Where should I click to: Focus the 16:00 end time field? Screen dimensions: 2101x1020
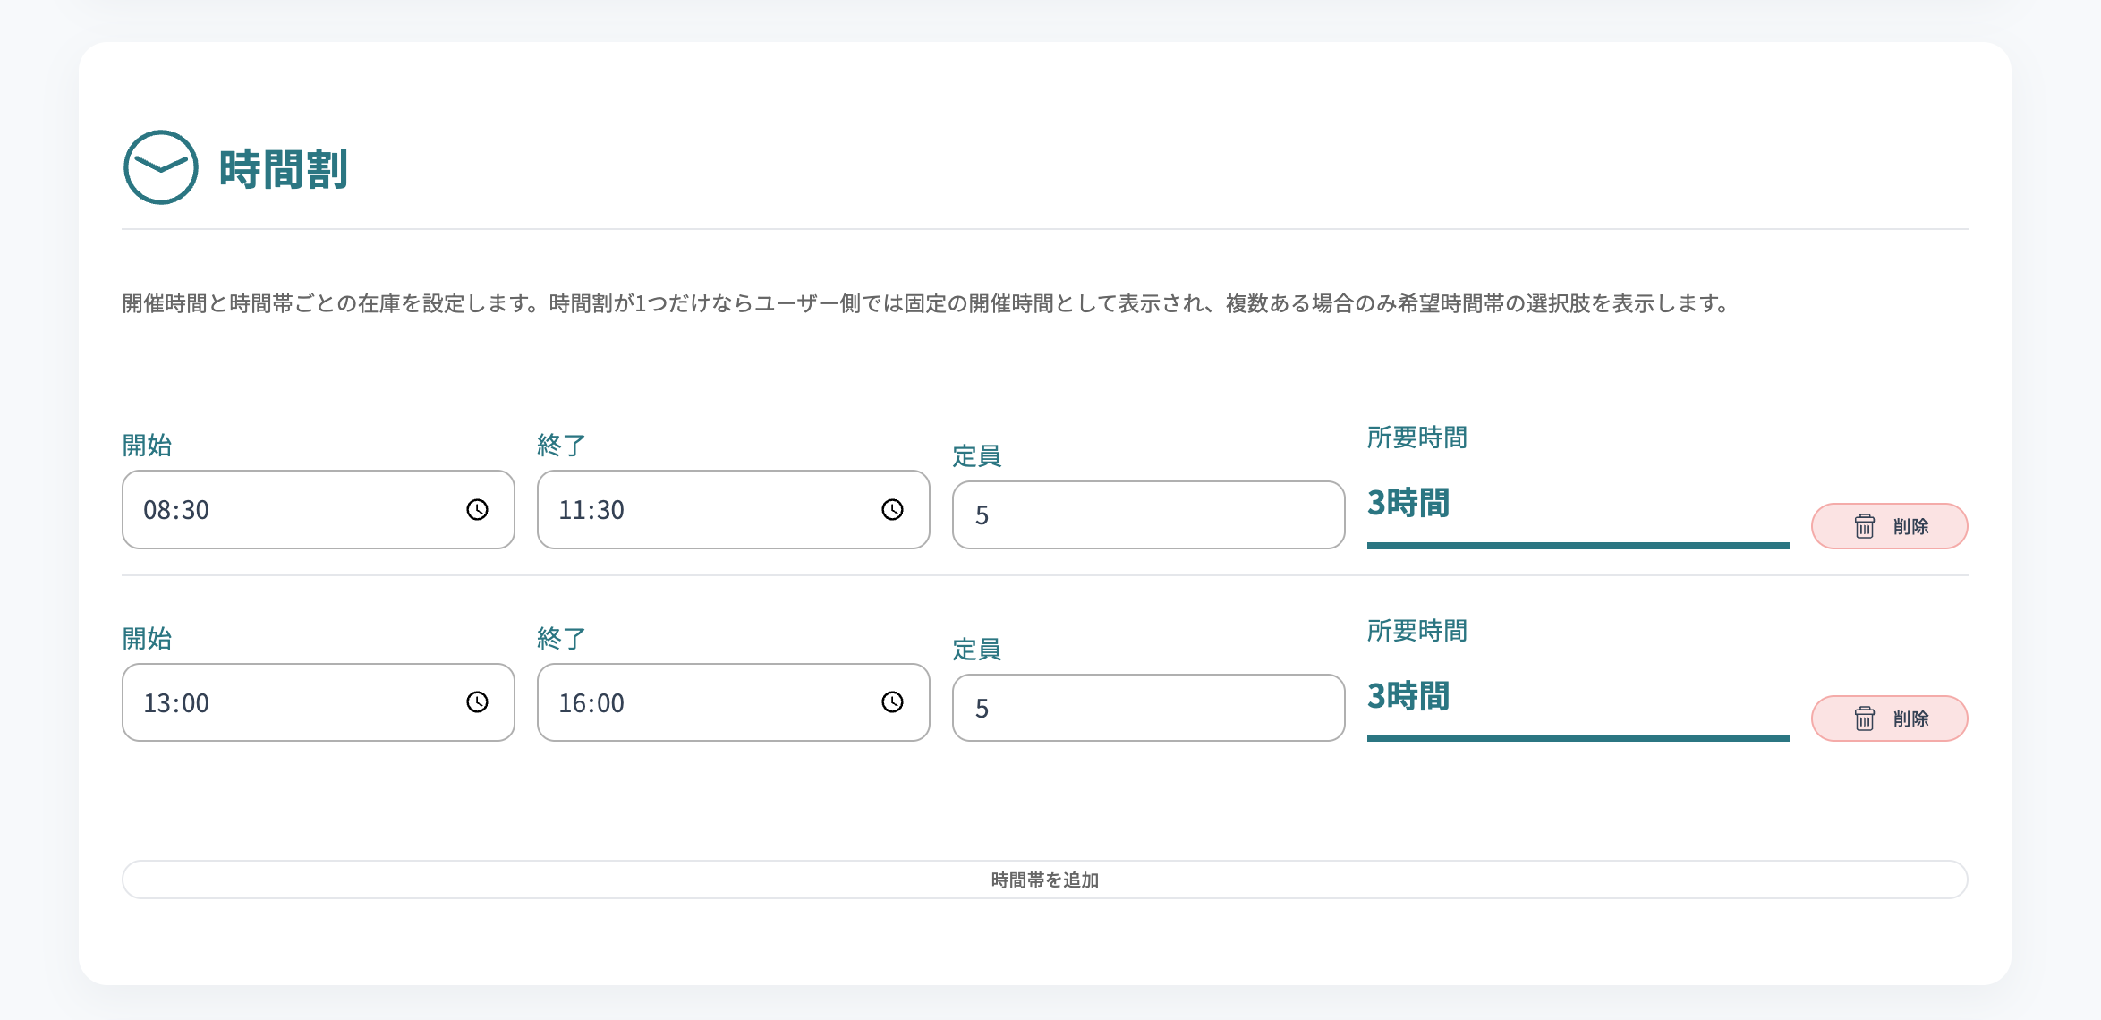click(734, 702)
